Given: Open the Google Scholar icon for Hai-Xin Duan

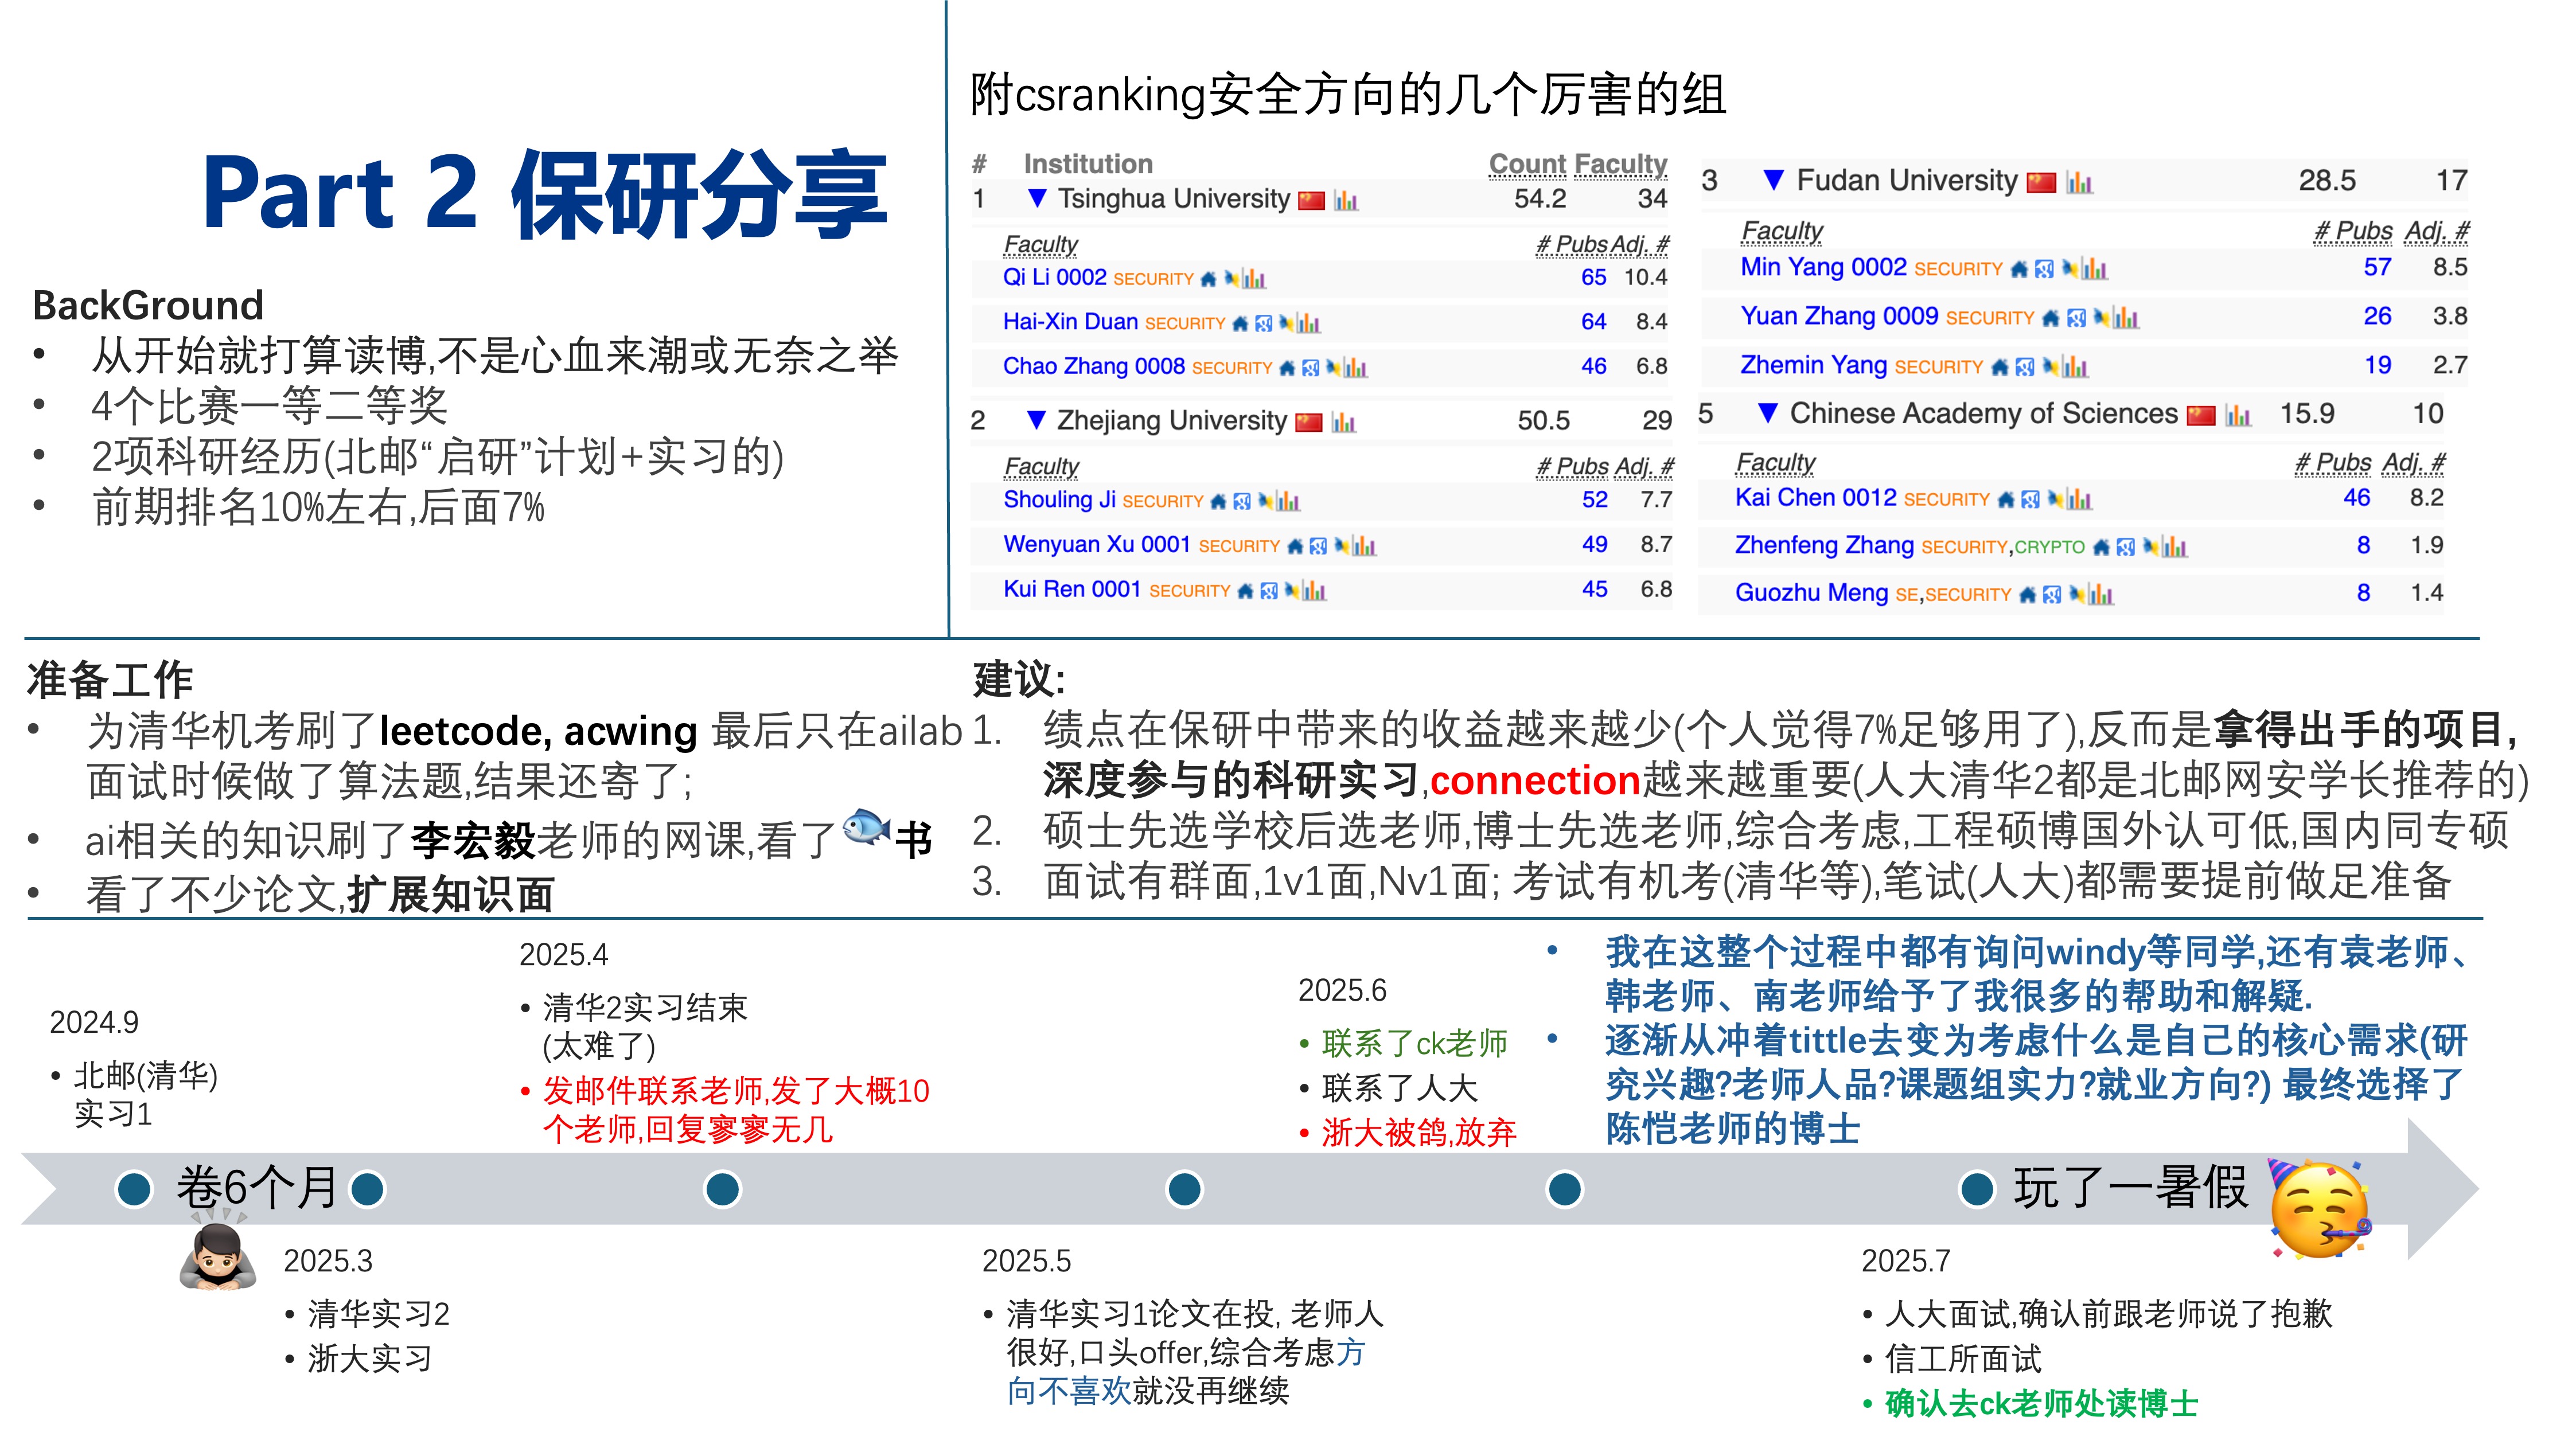Looking at the screenshot, I should (1264, 324).
